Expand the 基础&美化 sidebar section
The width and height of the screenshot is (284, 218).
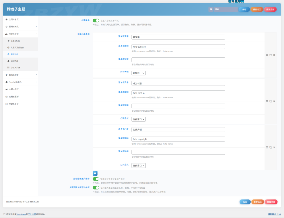pos(20,27)
